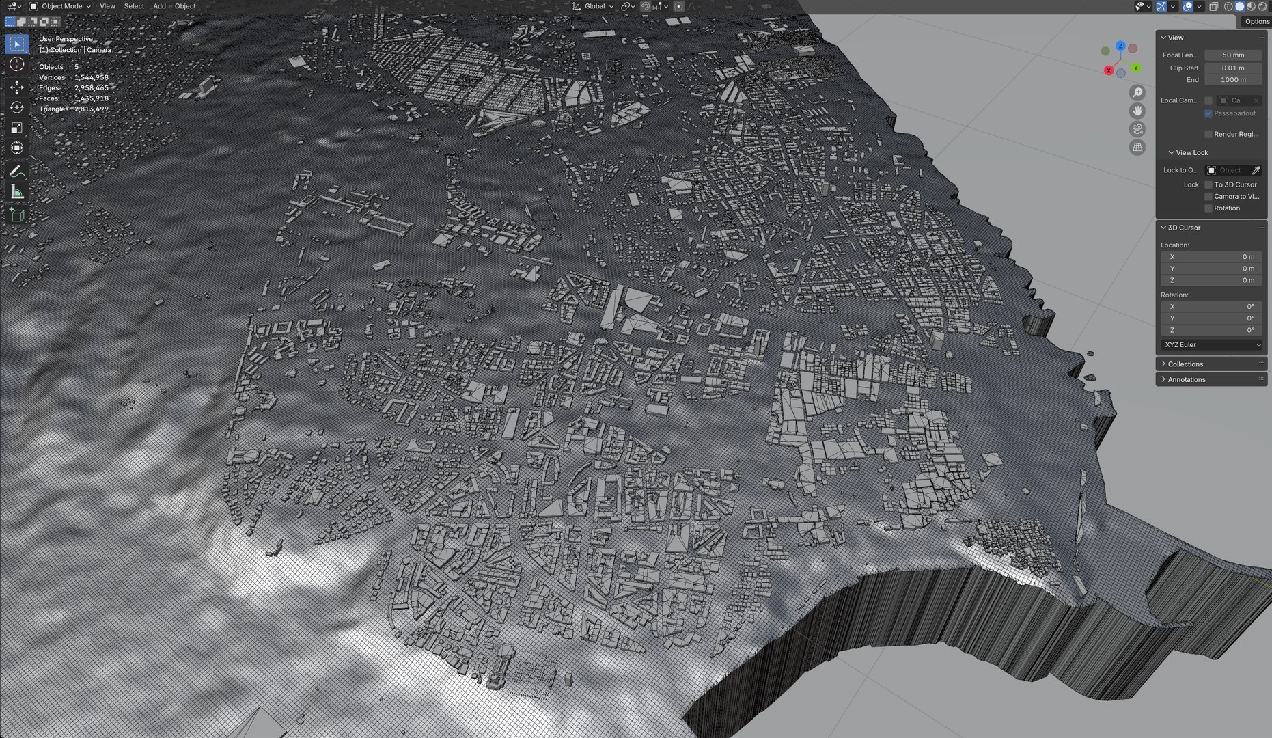Enable the Render Region checkbox
1272x738 pixels.
1208,134
